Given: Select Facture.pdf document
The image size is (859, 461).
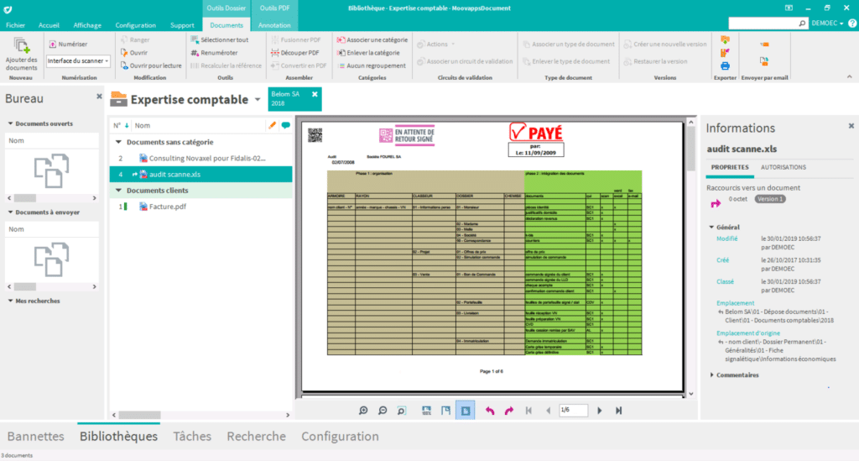Looking at the screenshot, I should tap(201, 207).
